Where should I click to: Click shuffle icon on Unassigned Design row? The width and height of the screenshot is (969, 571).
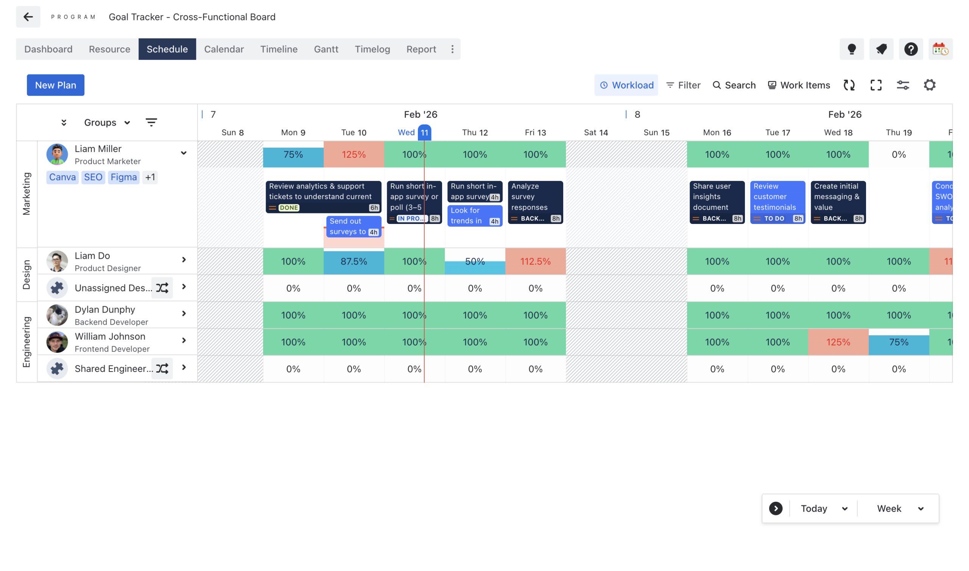tap(162, 288)
